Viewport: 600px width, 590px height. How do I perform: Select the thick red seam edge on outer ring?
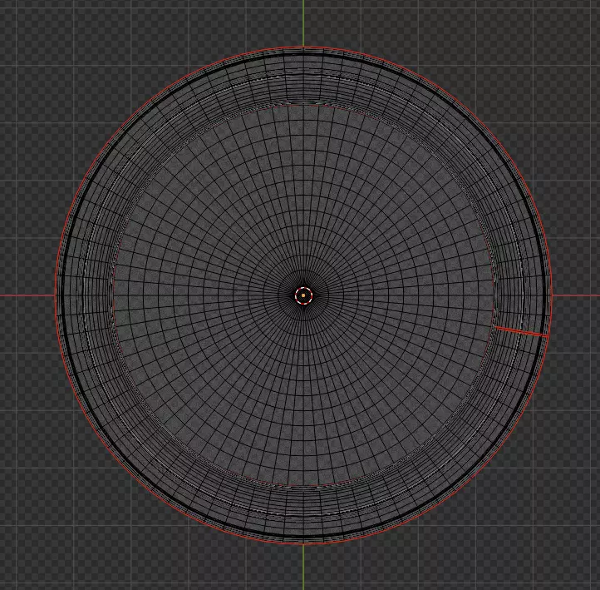pyautogui.click(x=522, y=331)
